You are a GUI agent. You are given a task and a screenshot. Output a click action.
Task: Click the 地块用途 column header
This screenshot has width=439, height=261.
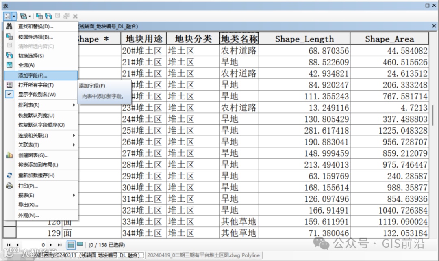(143, 39)
